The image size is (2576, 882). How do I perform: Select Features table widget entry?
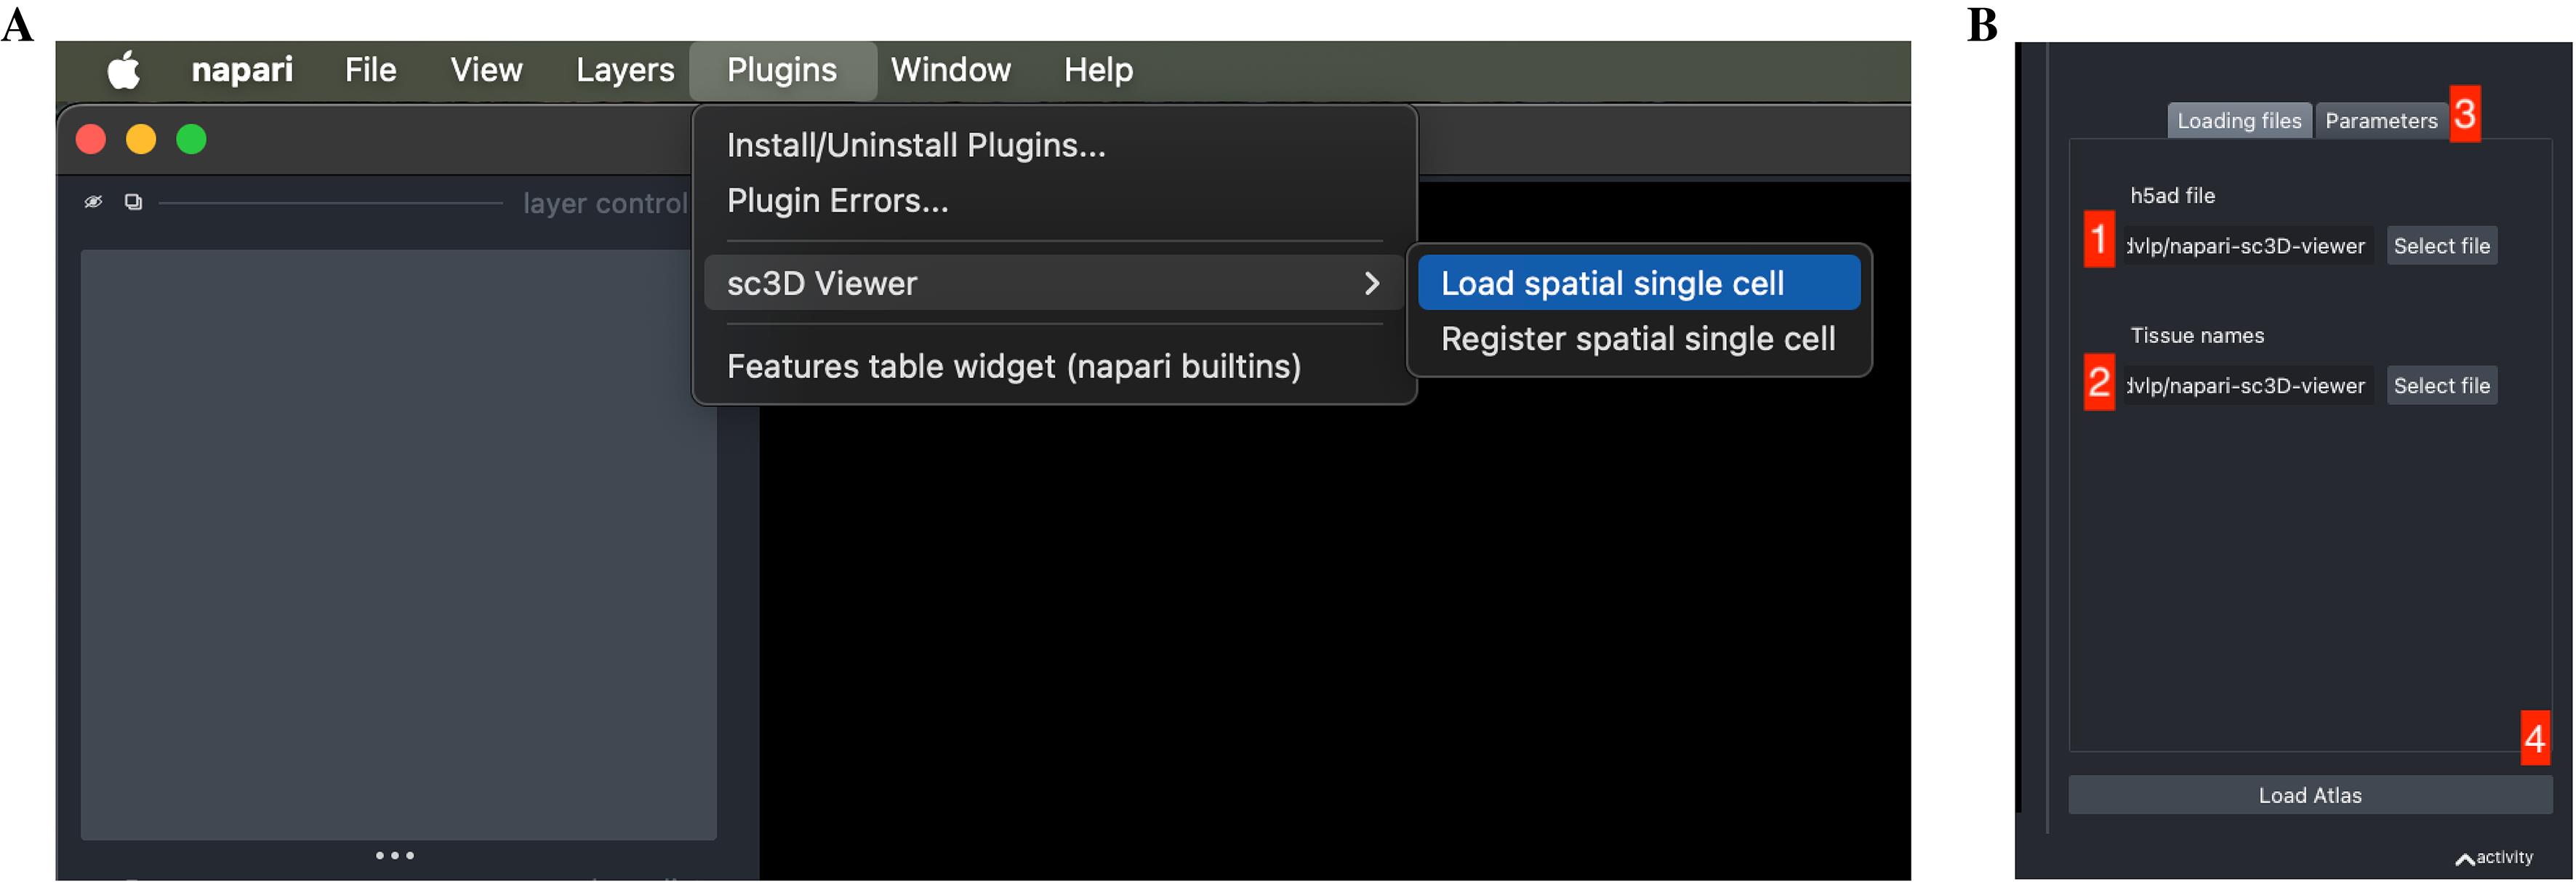point(1013,367)
